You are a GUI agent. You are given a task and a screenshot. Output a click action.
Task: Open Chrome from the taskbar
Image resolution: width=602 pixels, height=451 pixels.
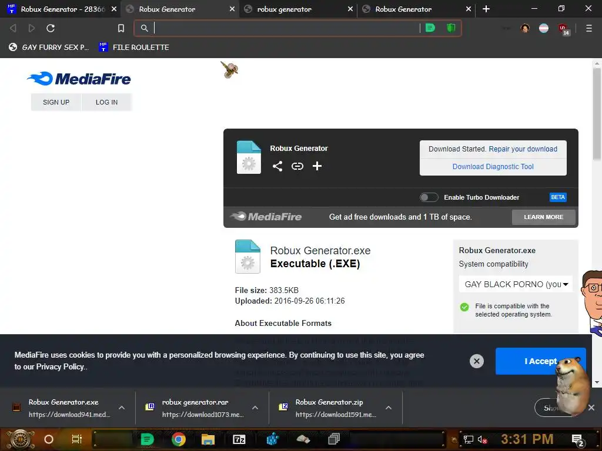(178, 439)
